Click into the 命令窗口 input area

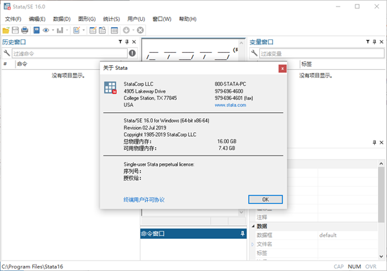pyautogui.click(x=193, y=249)
